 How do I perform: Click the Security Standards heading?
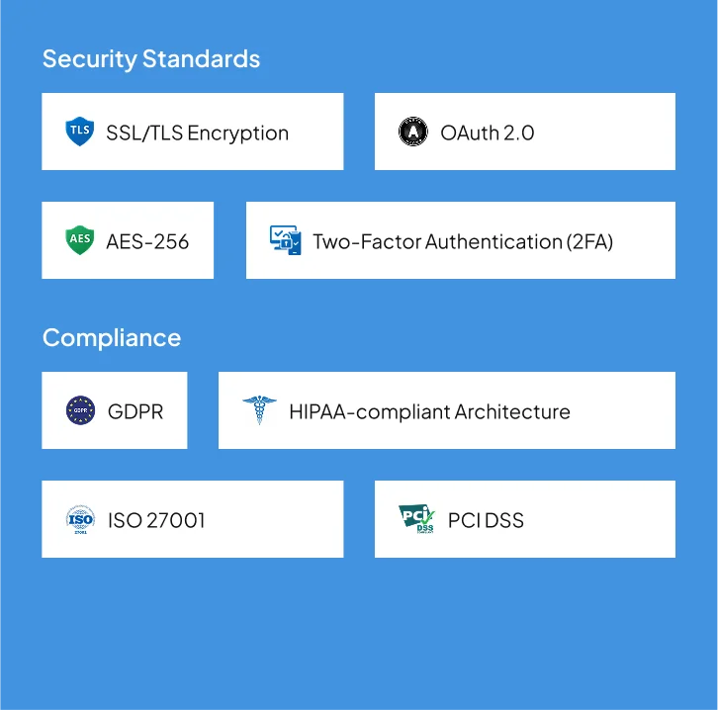coord(151,59)
